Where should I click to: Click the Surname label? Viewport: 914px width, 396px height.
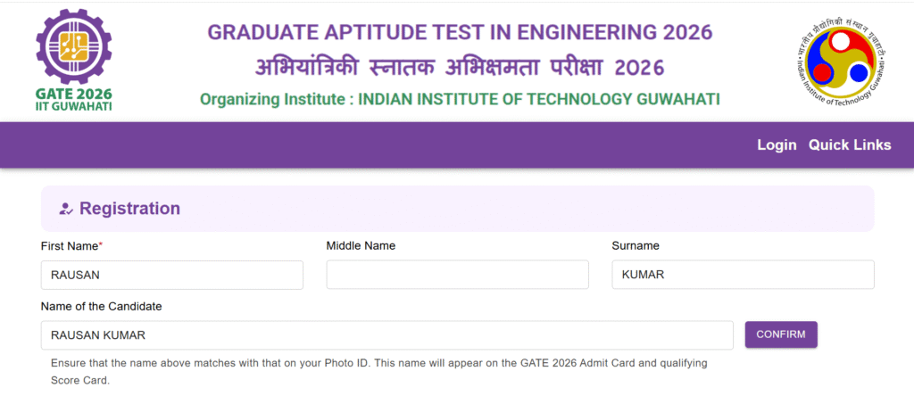point(636,245)
